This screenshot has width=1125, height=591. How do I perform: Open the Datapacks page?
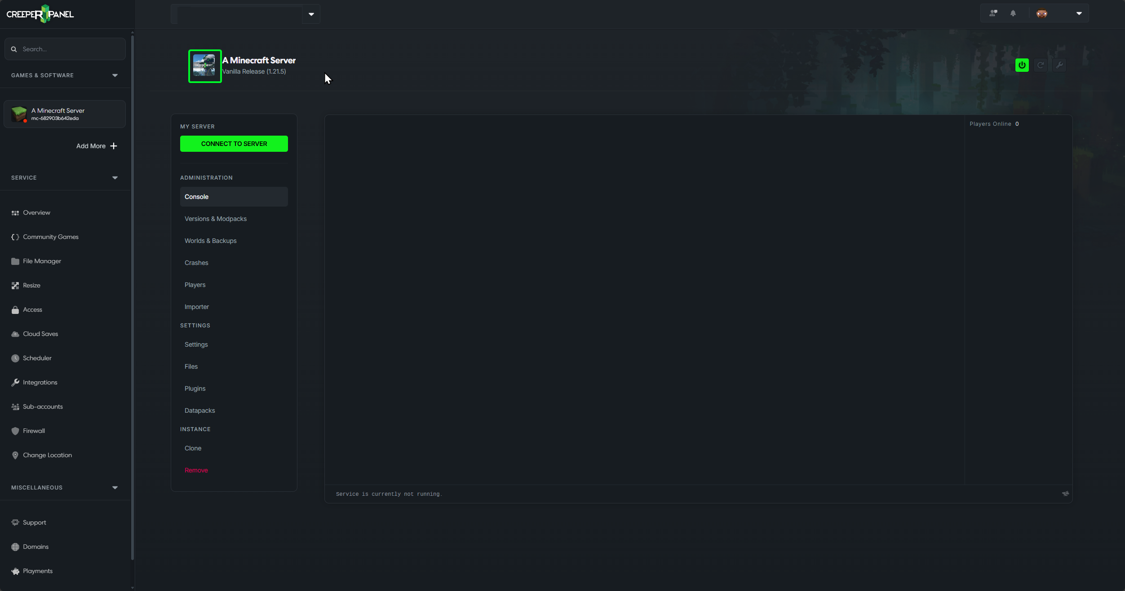point(200,410)
